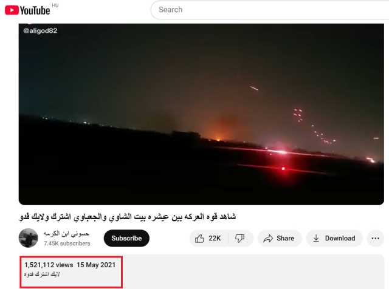Click the YouTube logo to go home
The image size is (389, 289).
pyautogui.click(x=27, y=10)
